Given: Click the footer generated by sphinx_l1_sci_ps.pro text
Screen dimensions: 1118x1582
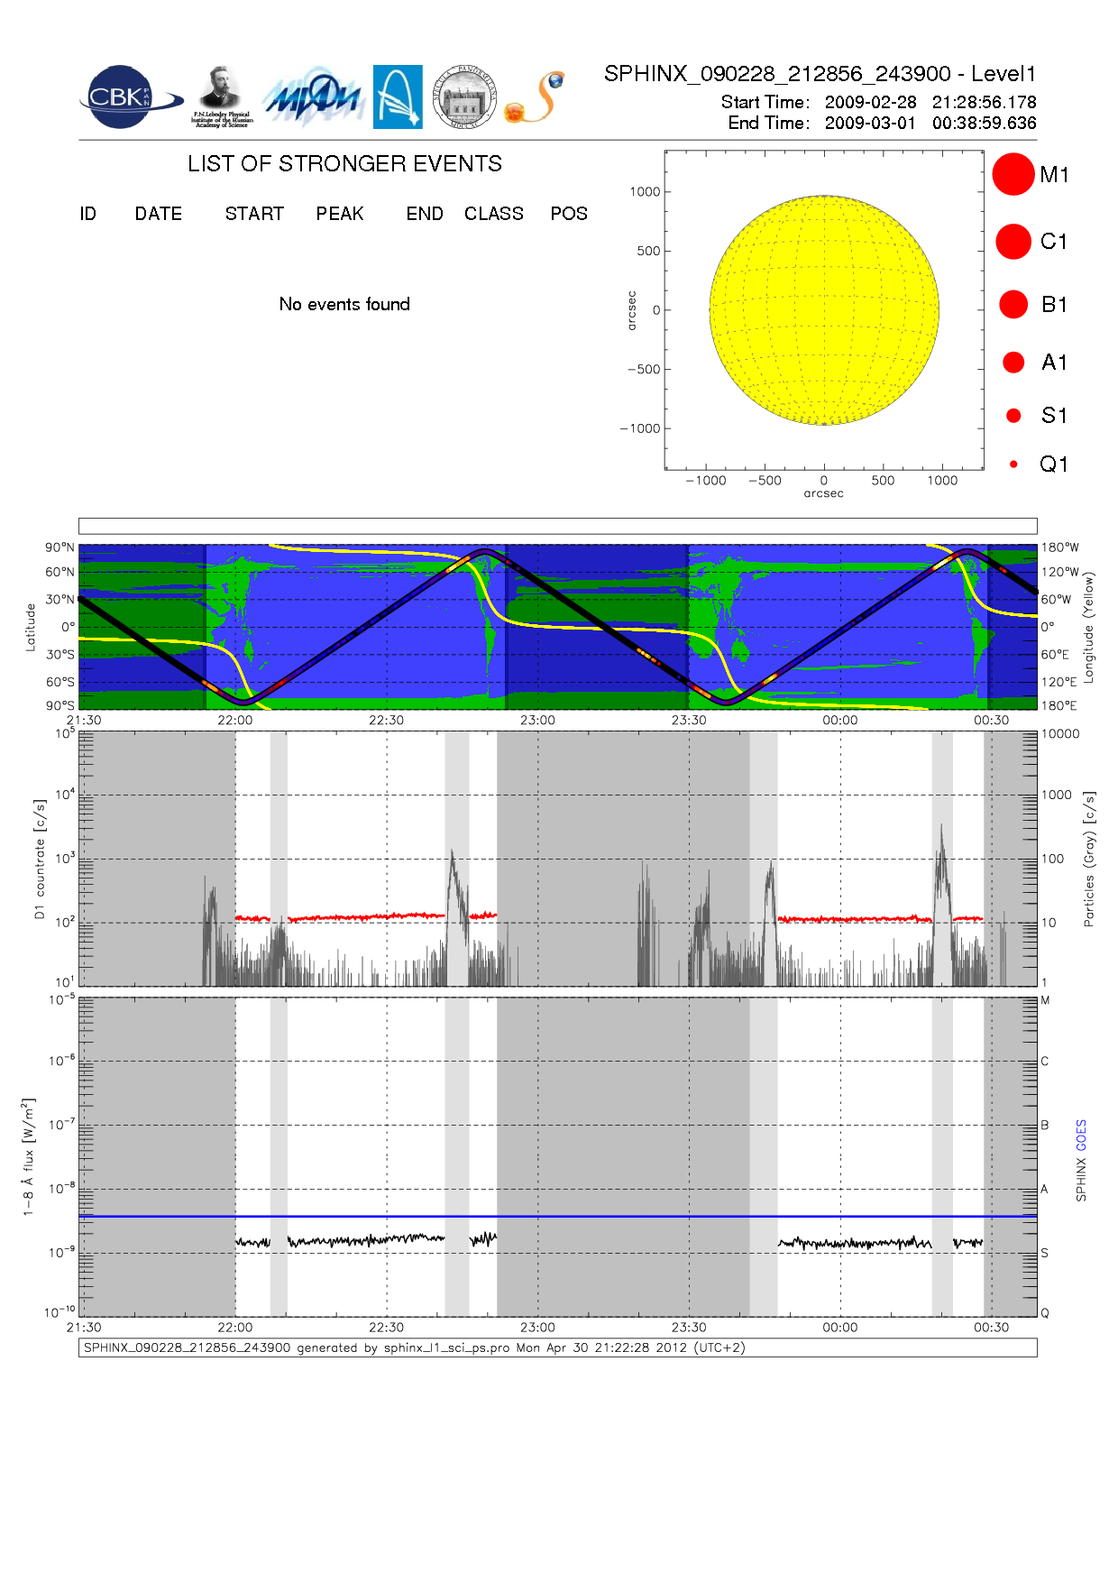Looking at the screenshot, I should [x=415, y=1347].
